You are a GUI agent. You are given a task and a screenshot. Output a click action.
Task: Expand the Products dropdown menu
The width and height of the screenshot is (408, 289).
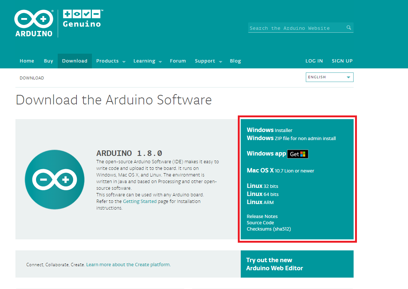pyautogui.click(x=111, y=61)
